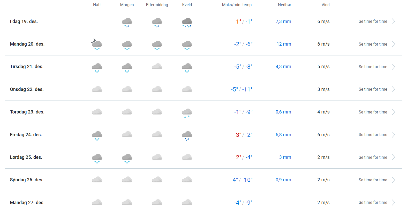Expand chevron arrow for Onsdag 22. des.
The height and width of the screenshot is (214, 407).
(x=393, y=89)
